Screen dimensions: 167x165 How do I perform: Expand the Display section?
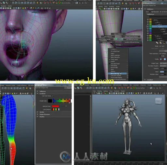point(38,117)
